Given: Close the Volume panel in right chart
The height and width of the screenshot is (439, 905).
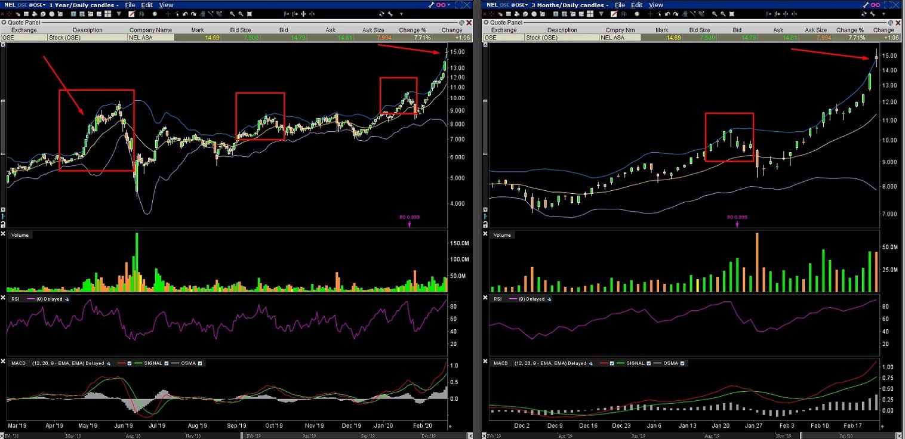Looking at the screenshot, I should (485, 235).
